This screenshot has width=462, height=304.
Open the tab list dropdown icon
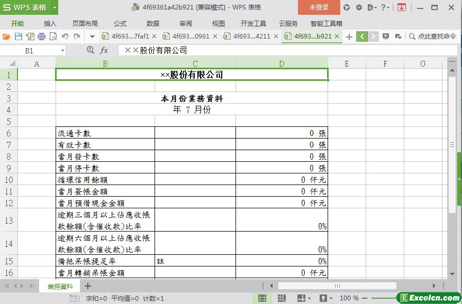tap(398, 36)
